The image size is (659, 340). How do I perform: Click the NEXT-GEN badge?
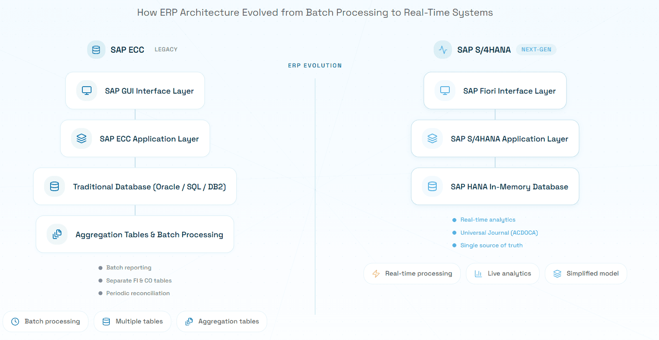(x=536, y=50)
